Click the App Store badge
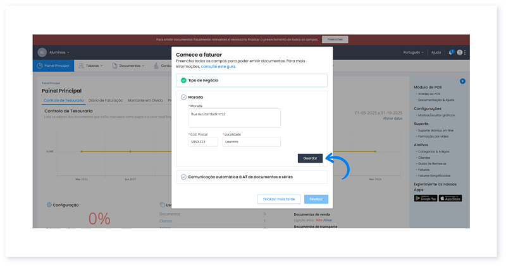506x266 pixels. pos(450,197)
